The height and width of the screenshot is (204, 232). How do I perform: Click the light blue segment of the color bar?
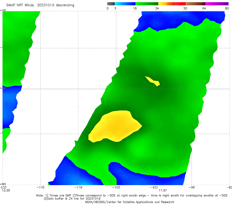tap(125, 4)
